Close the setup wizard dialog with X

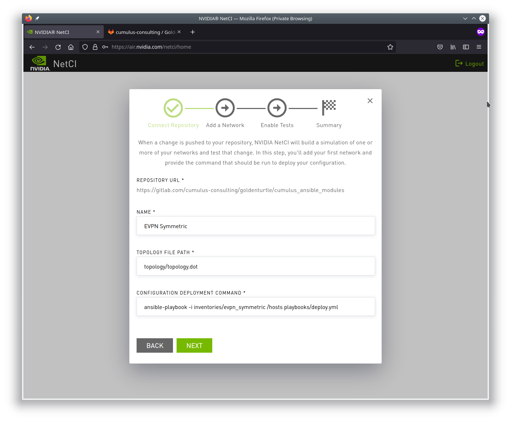(370, 101)
